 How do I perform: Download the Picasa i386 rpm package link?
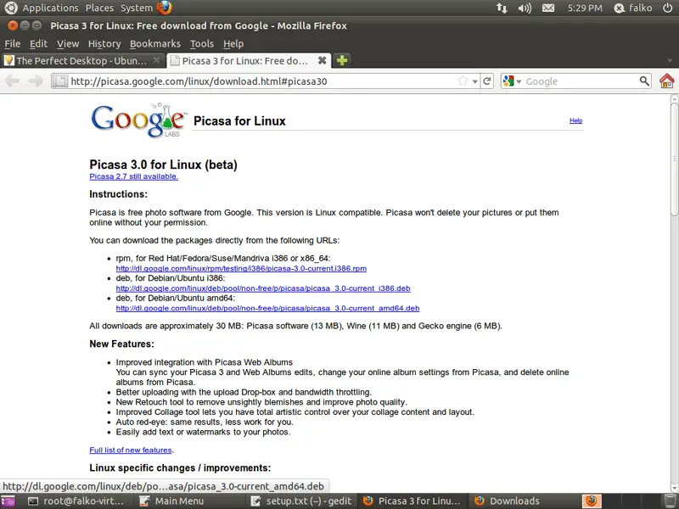[x=241, y=268]
